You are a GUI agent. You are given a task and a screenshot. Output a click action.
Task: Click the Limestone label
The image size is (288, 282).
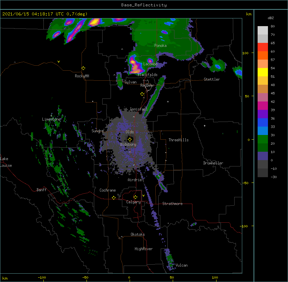click(x=51, y=119)
